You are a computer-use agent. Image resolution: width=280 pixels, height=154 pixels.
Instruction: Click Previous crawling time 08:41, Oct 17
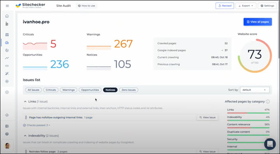(220, 64)
